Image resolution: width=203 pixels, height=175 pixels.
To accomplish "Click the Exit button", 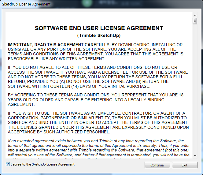I will point(184,165).
